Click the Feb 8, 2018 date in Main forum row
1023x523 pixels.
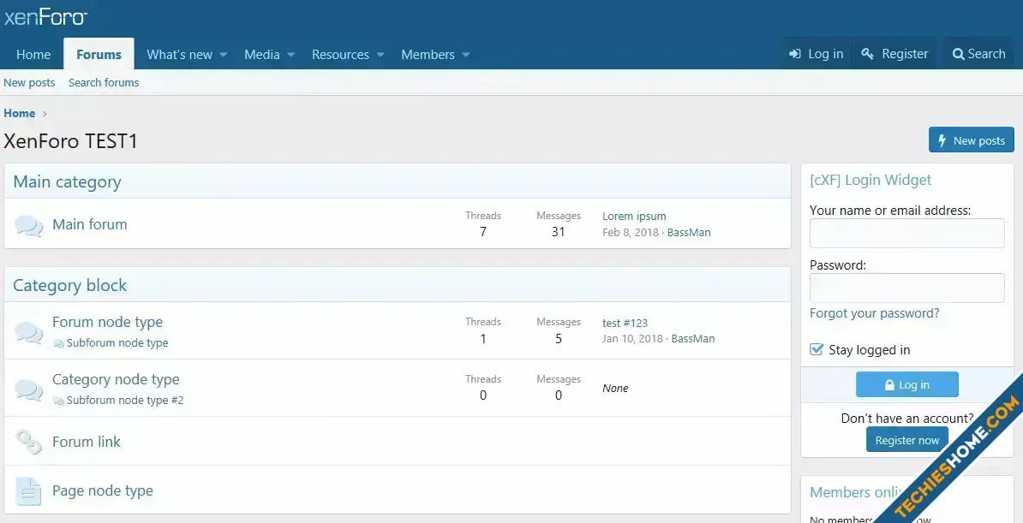(x=631, y=233)
